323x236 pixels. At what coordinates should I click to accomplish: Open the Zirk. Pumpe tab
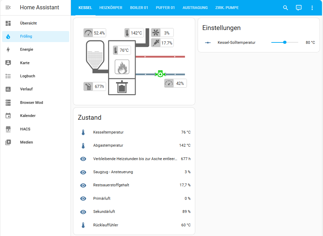coord(227,8)
